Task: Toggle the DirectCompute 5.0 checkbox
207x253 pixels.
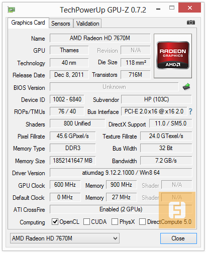Action: tap(142, 221)
